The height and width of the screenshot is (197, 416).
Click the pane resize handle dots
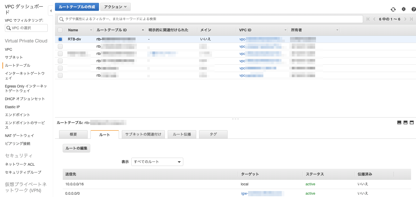[235, 119]
